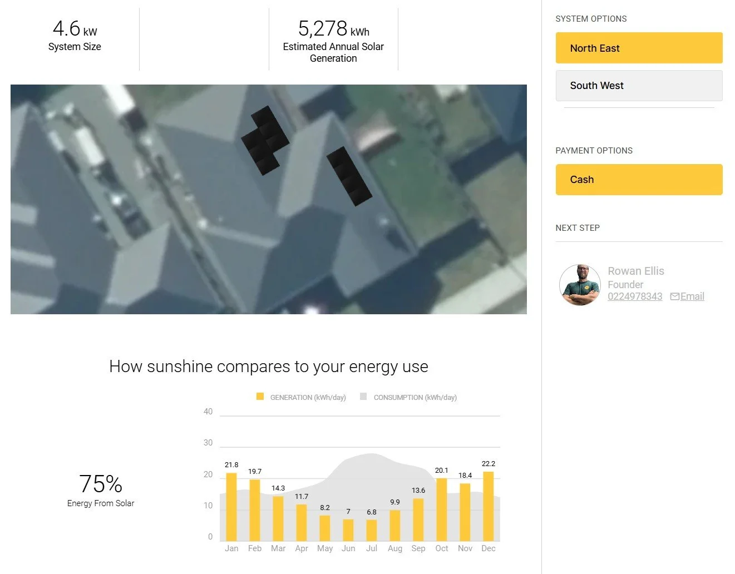The width and height of the screenshot is (735, 574).
Task: Click the envelope icon beside Email
Action: 674,296
